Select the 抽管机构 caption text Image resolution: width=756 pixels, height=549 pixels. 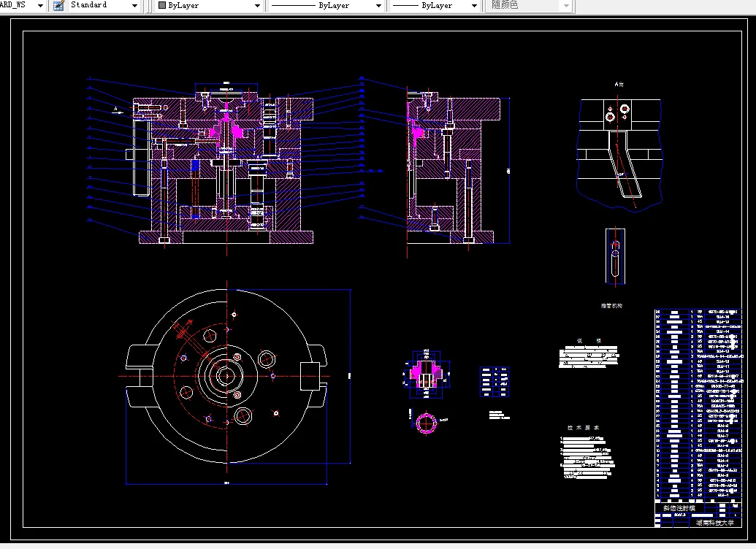611,306
